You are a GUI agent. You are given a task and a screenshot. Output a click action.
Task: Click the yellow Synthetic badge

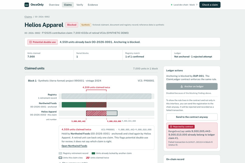coord(86,25)
